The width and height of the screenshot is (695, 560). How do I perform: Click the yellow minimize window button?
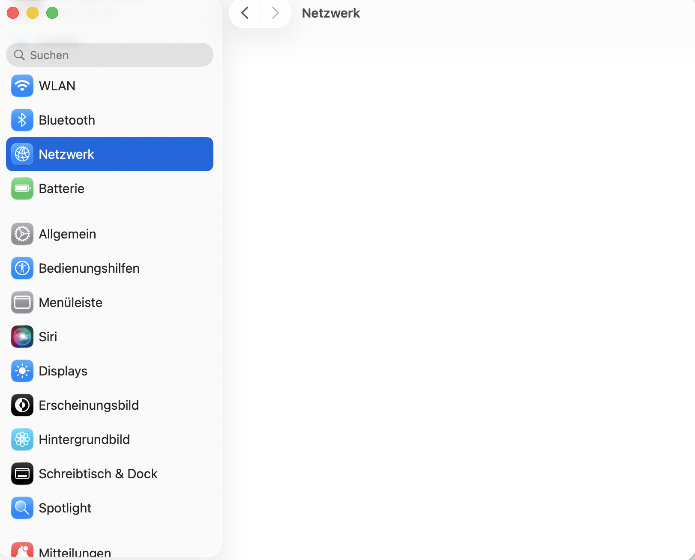(x=33, y=13)
